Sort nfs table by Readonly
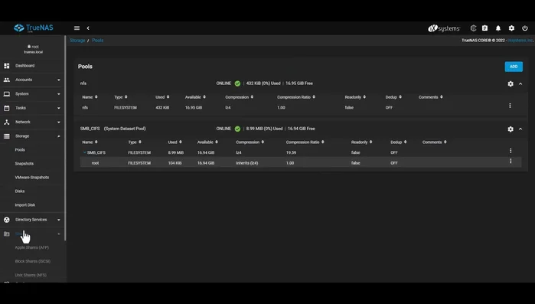This screenshot has width=535, height=304. click(355, 97)
